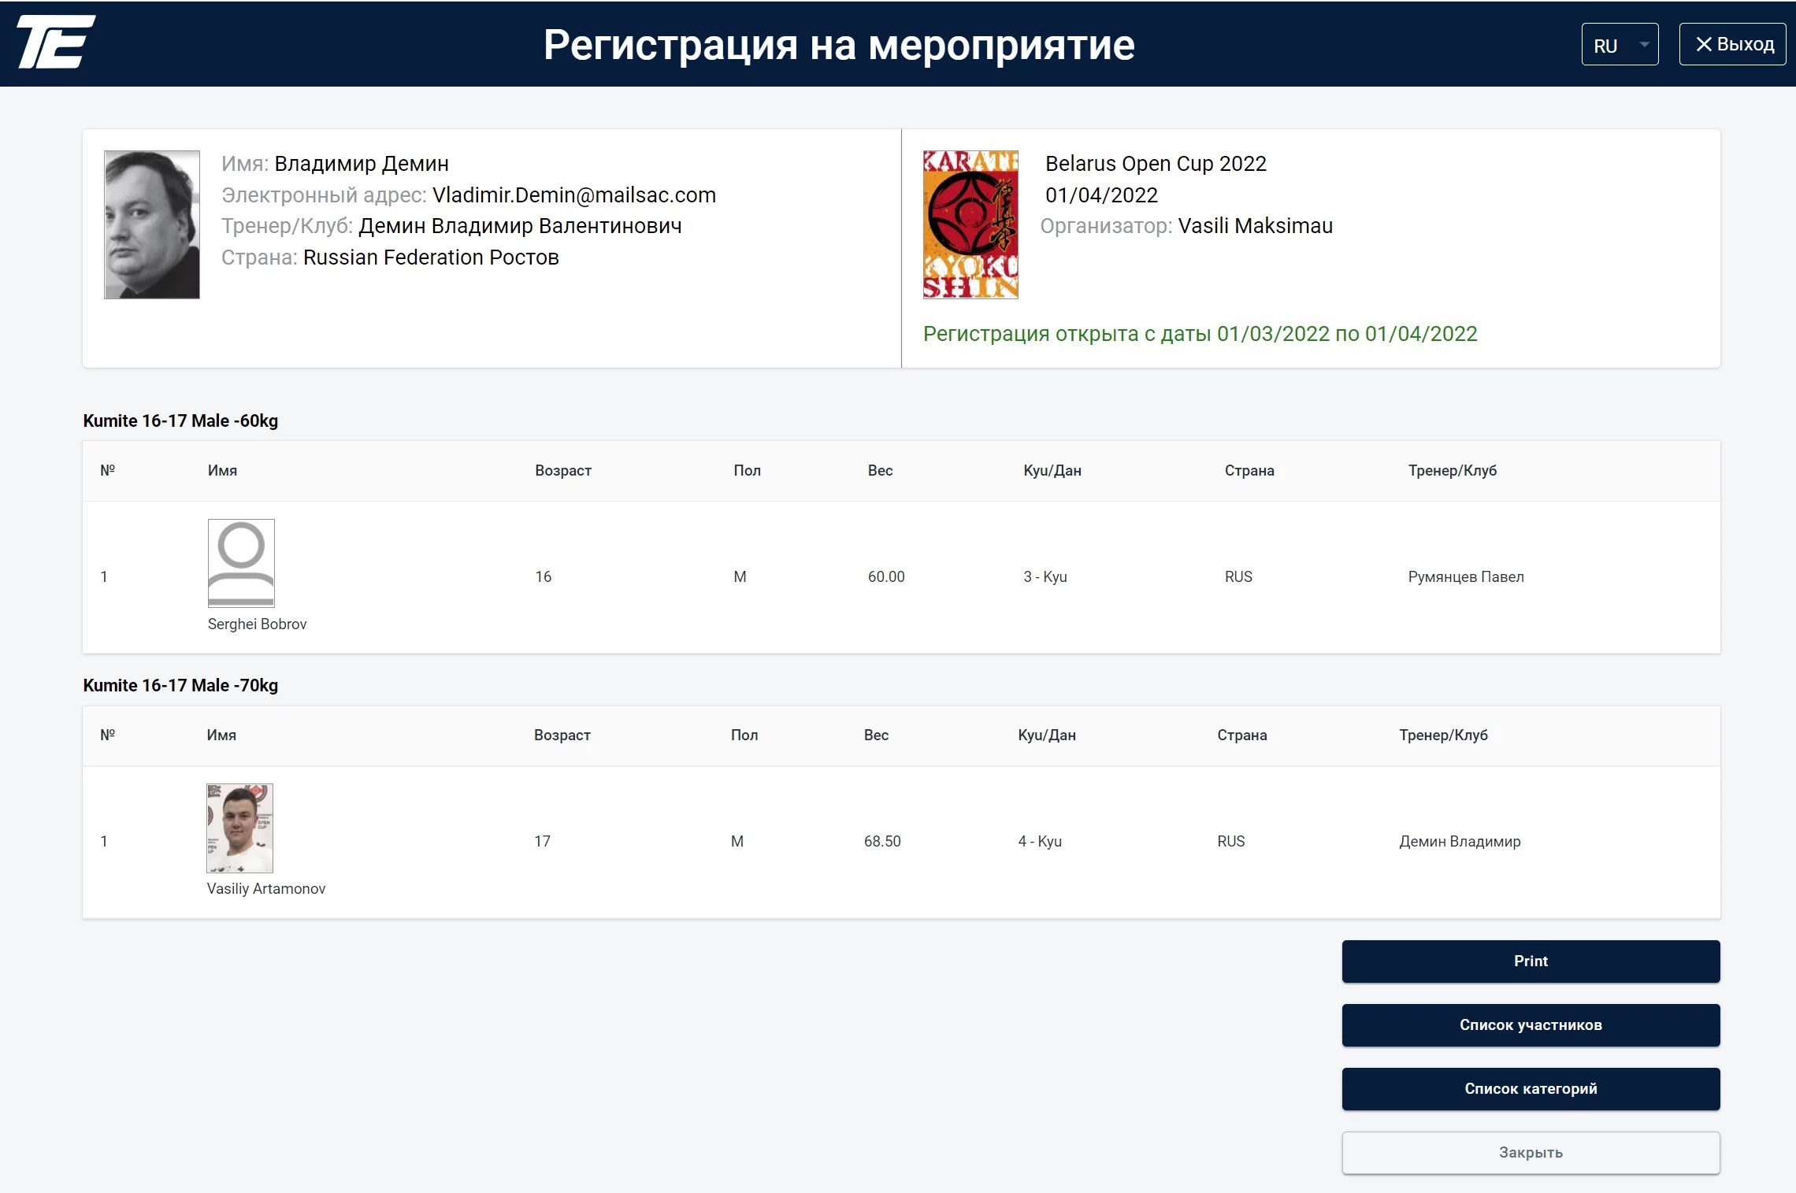Click the Karate Kyokushin event poster
1796x1193 pixels.
(970, 224)
